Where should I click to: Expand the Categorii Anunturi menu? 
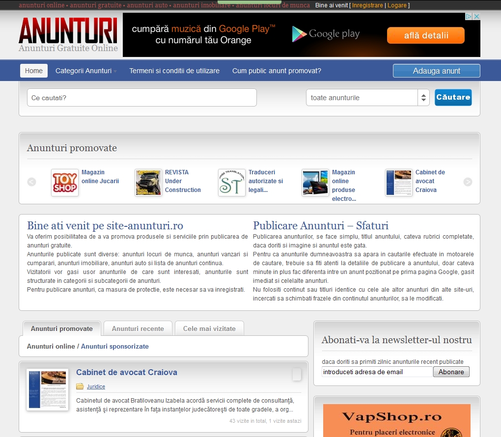(86, 71)
